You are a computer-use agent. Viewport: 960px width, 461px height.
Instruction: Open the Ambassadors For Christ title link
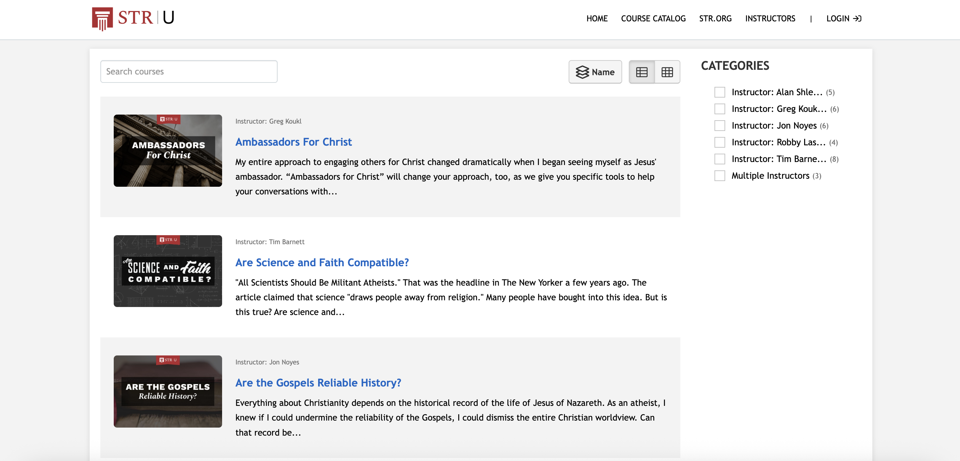coord(293,142)
